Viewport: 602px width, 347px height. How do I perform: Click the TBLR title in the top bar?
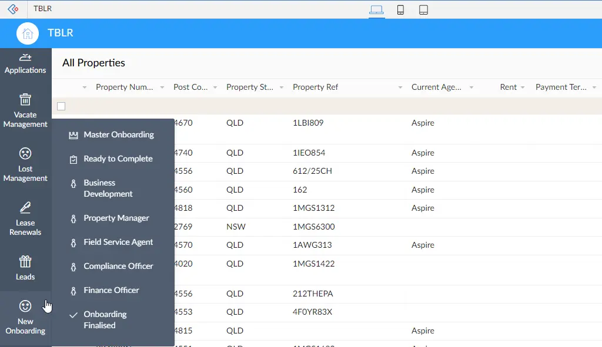coord(42,9)
